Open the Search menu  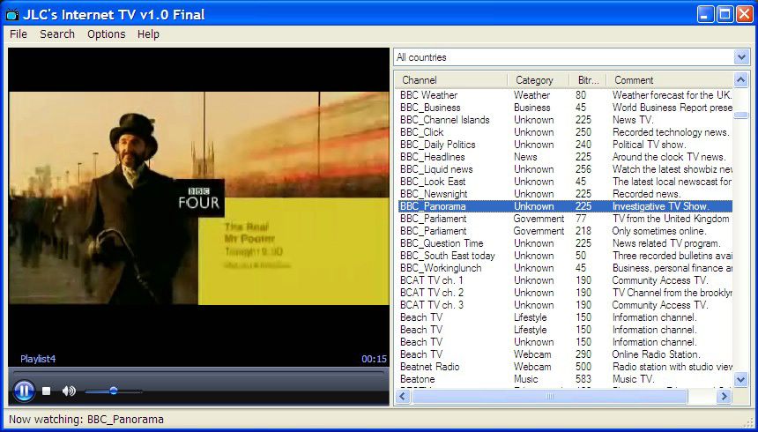pyautogui.click(x=57, y=34)
